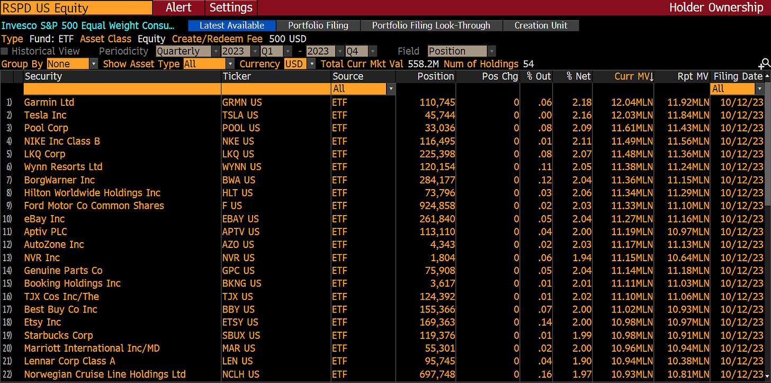This screenshot has width=771, height=383.
Task: Click Total Curr Mkt Val 558.2M
Action: 380,64
